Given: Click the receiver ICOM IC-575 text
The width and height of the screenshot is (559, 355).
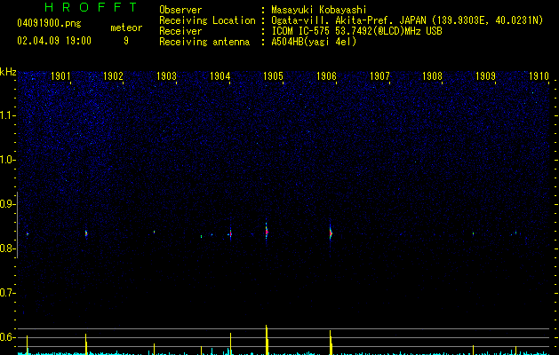Looking at the screenshot, I should (x=356, y=31).
